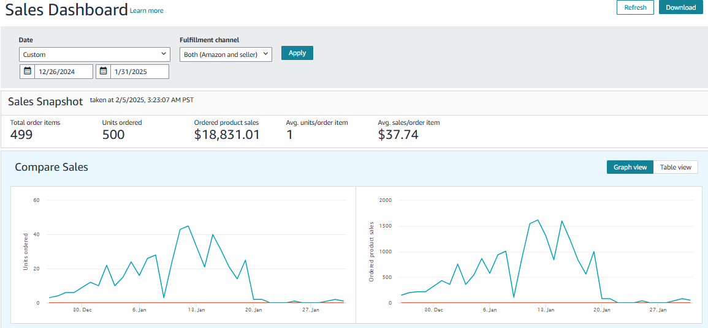Click the 13. Jan label on units chart

coord(196,310)
